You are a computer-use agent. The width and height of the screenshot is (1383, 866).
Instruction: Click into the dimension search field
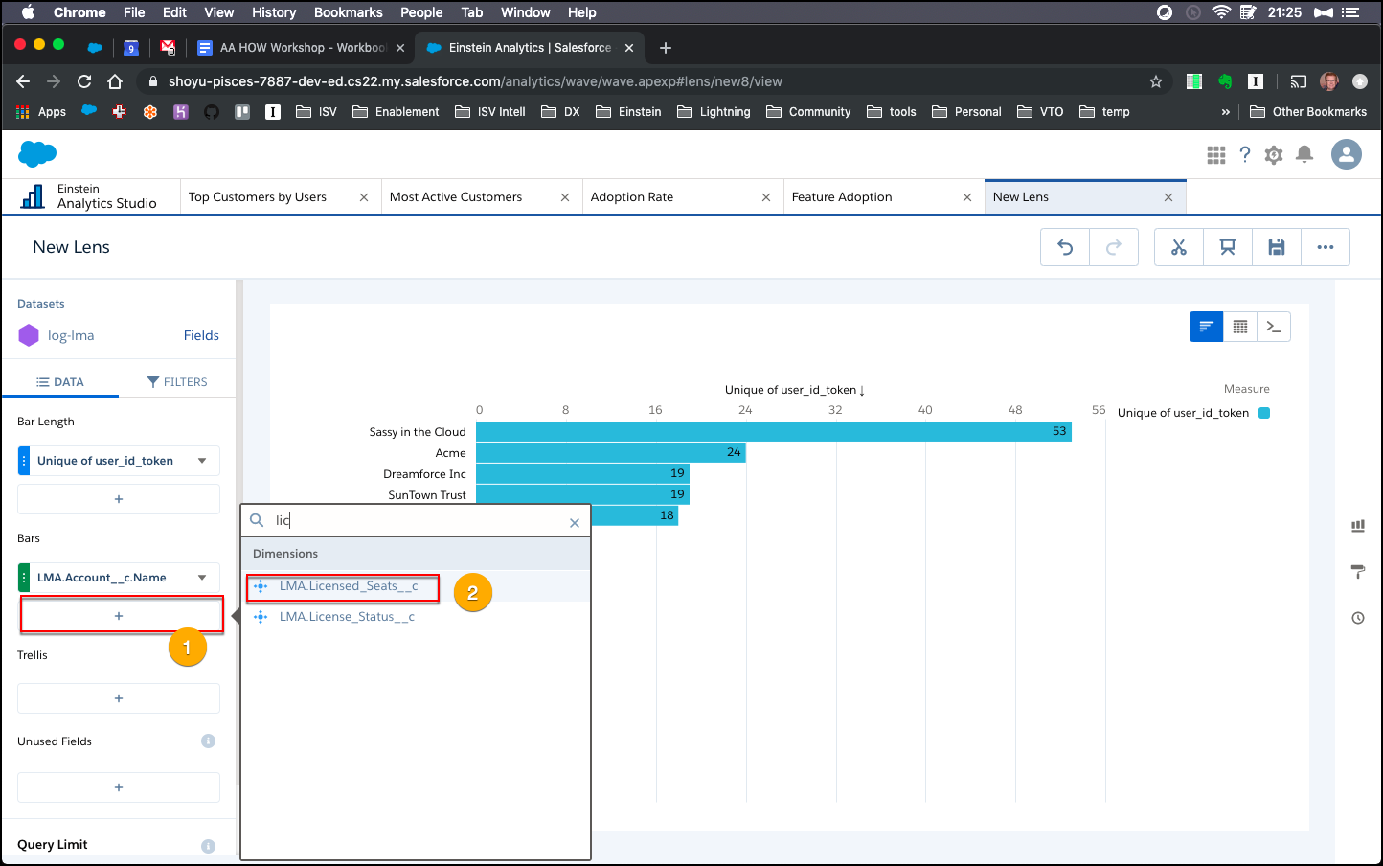418,520
